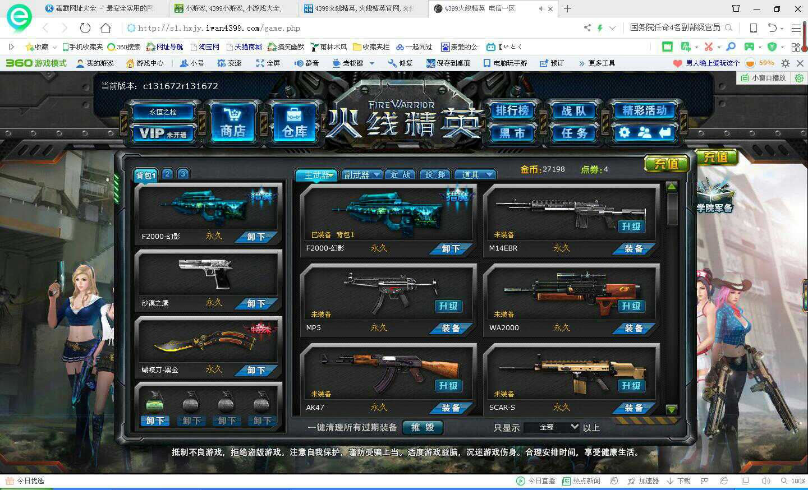
Task: Select the 近战 melee tab
Action: click(400, 175)
